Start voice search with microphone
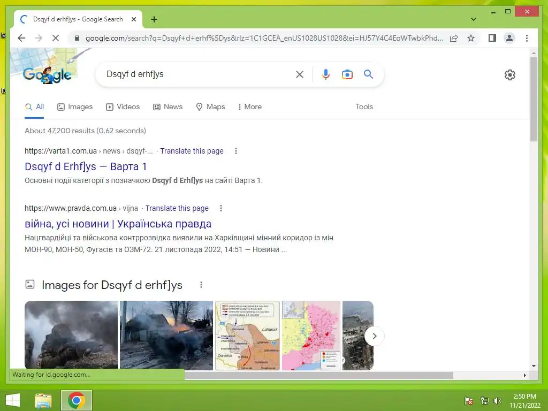The image size is (548, 411). [x=326, y=74]
